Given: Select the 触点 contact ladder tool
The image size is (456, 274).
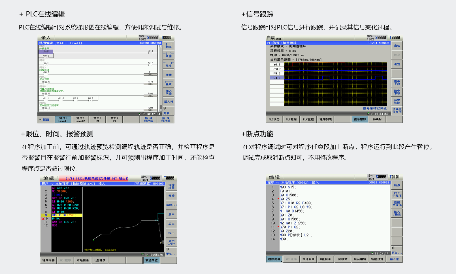Looking at the screenshot, I should (169, 46).
